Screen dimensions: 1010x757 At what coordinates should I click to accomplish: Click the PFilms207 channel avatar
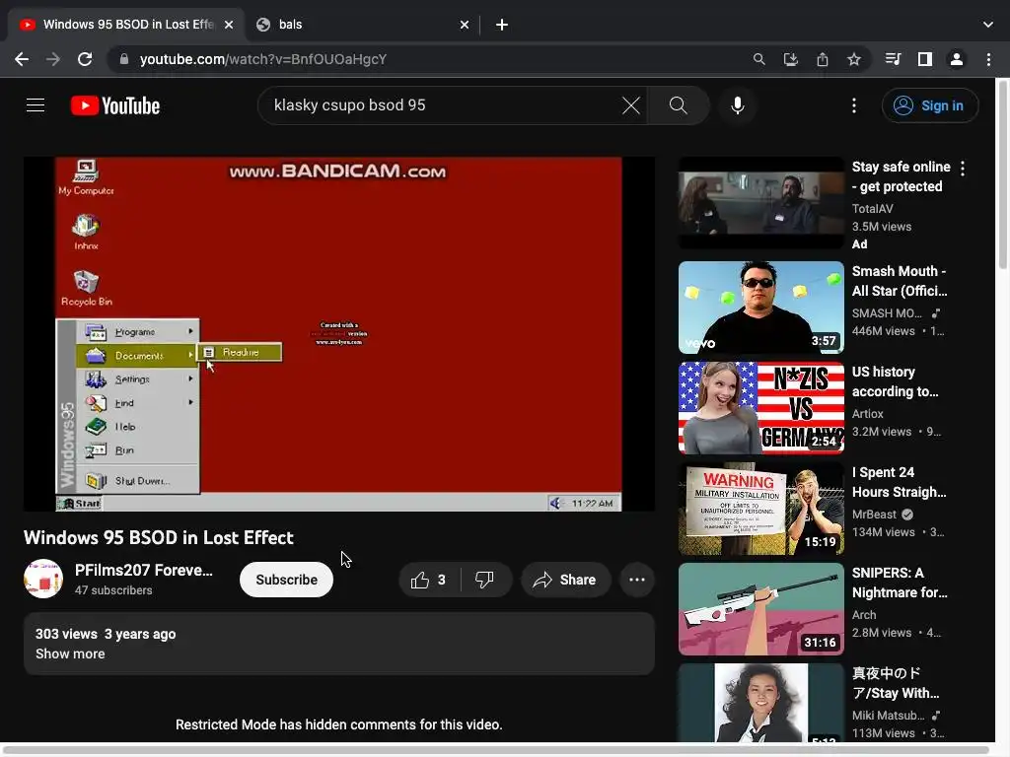click(43, 579)
